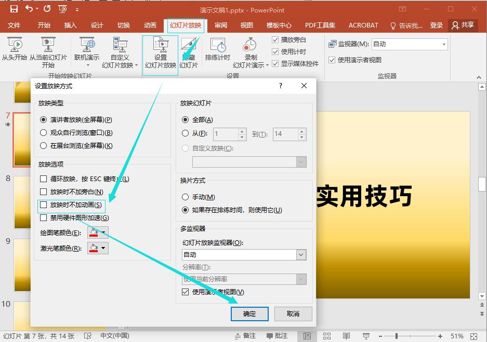Switch to slide sorter view icon
The height and width of the screenshot is (342, 487).
pyautogui.click(x=327, y=336)
